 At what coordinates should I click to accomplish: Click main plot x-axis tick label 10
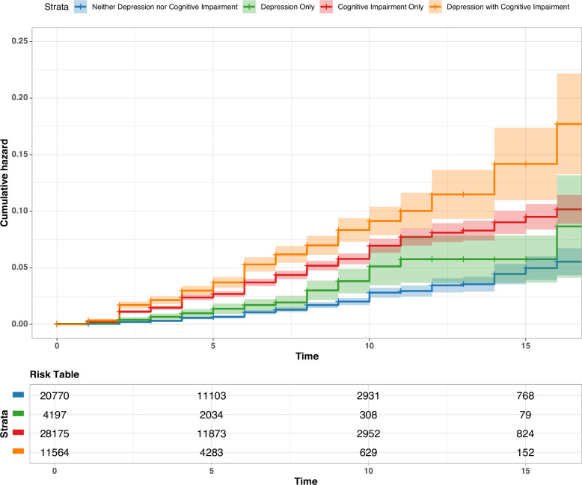[x=369, y=345]
